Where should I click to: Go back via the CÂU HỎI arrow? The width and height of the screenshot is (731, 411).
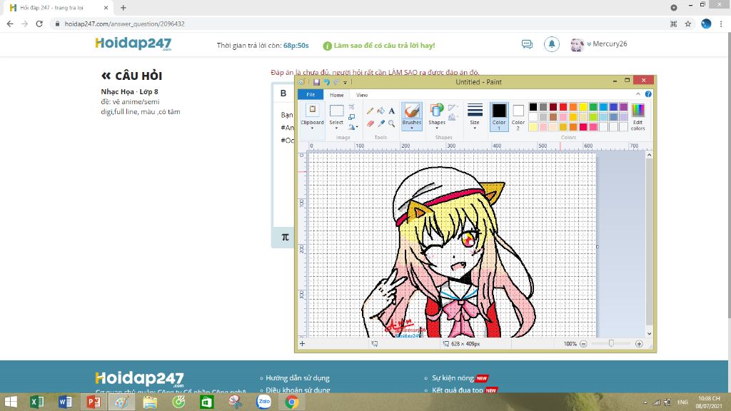coord(106,76)
